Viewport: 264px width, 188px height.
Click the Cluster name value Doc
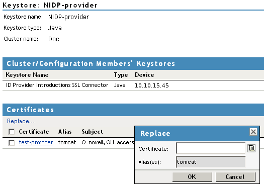54,39
